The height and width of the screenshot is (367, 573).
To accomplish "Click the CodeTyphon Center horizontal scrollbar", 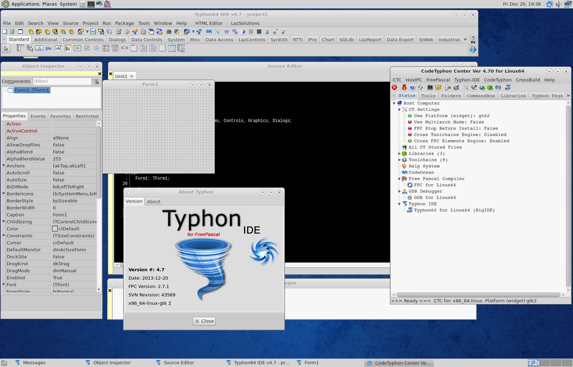I will pyautogui.click(x=478, y=295).
